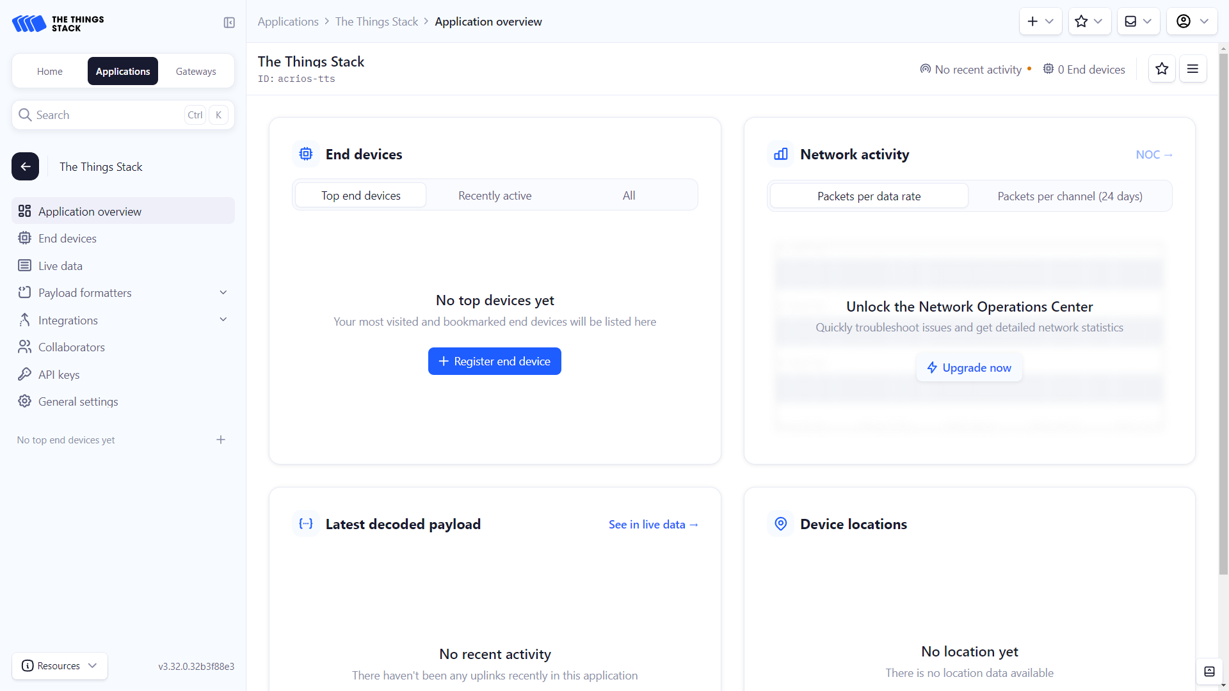The image size is (1229, 691).
Task: Click the bottom-right live data panel icon
Action: (1209, 671)
